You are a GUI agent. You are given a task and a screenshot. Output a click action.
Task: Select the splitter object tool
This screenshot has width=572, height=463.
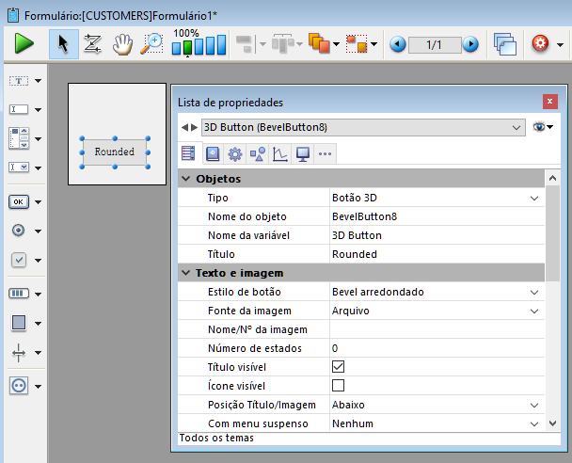[x=19, y=353]
